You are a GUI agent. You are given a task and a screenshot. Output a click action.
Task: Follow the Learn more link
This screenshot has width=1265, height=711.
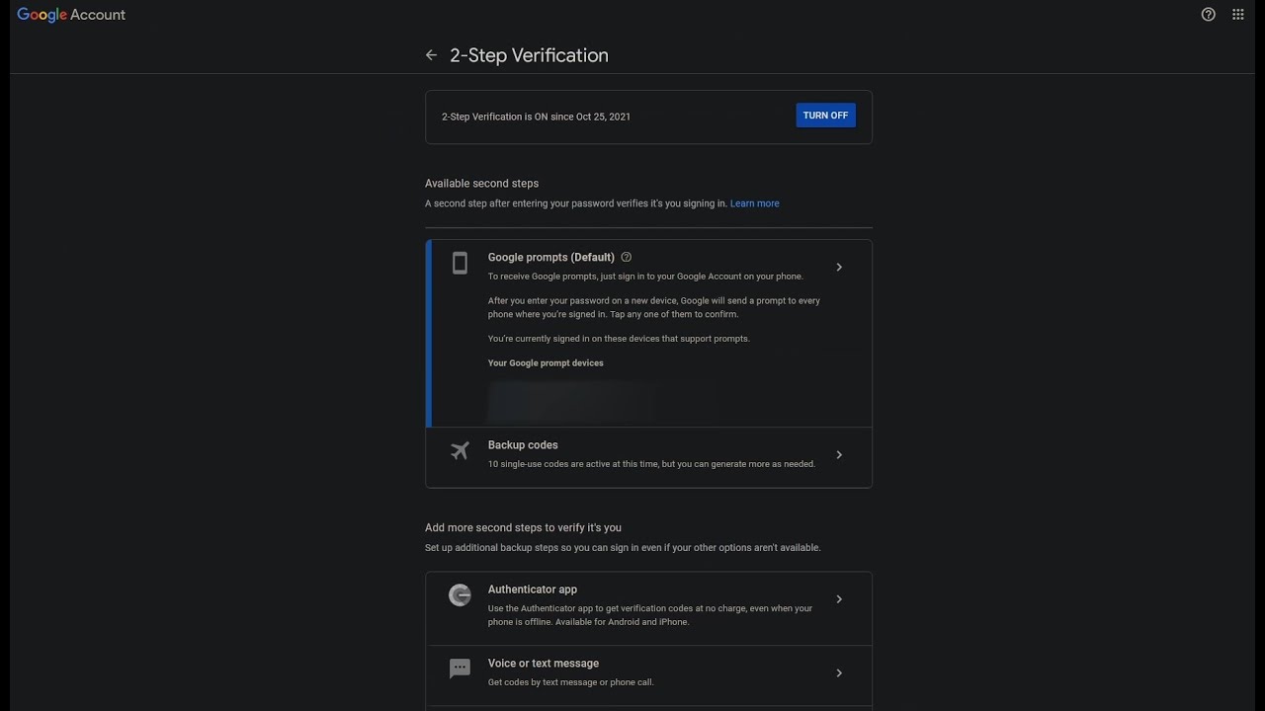coord(754,203)
